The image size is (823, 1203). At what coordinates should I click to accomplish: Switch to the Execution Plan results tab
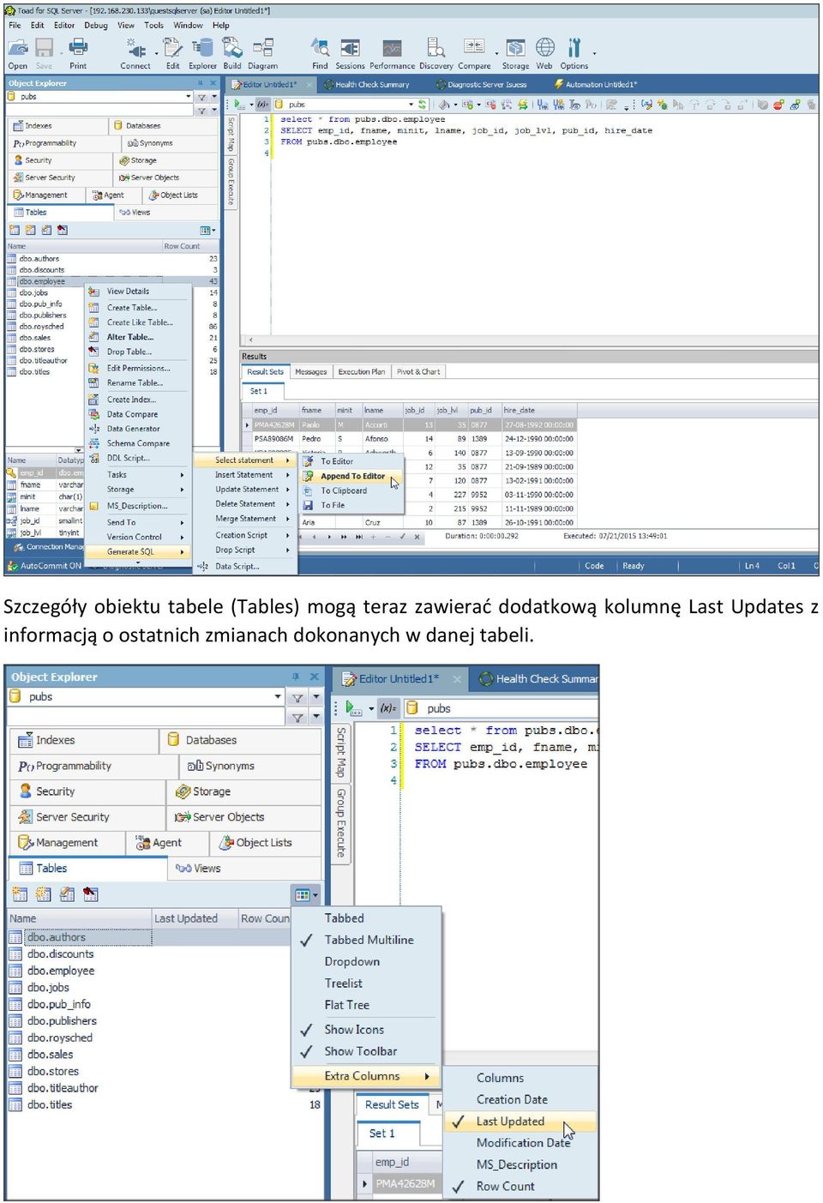pyautogui.click(x=361, y=372)
